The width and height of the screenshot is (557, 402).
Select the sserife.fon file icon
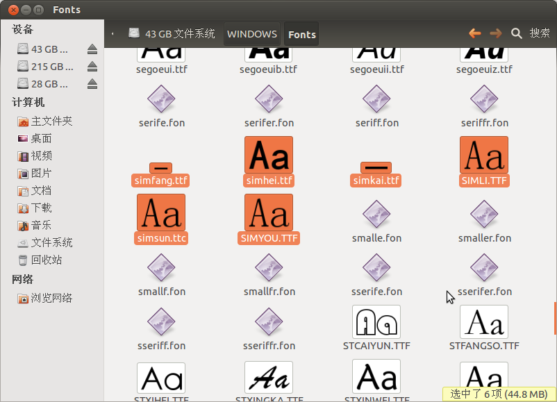(376, 267)
